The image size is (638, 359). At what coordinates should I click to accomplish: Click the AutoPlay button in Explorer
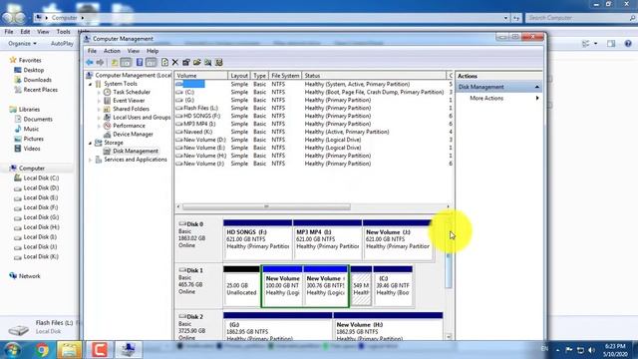pyautogui.click(x=62, y=43)
